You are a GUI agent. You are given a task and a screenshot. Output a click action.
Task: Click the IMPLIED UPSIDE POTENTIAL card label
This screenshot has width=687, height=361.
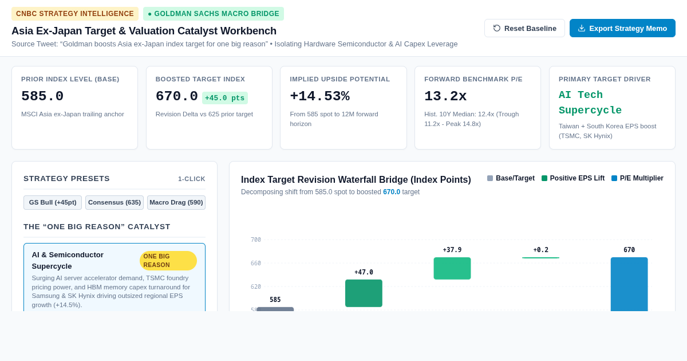pos(340,79)
